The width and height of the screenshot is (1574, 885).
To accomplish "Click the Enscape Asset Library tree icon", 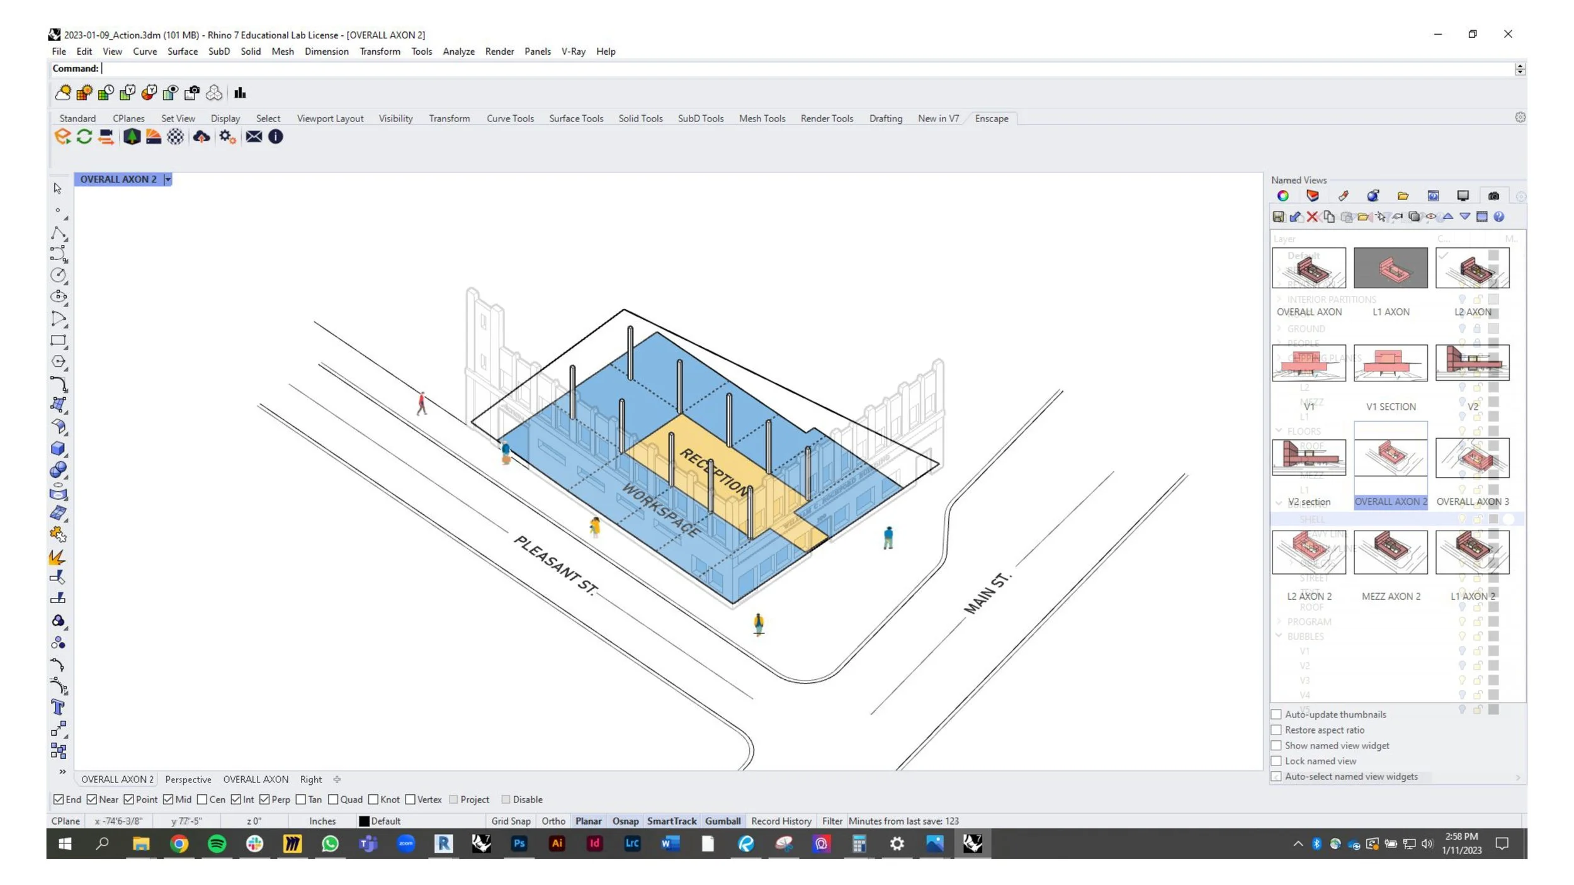I will coord(132,137).
